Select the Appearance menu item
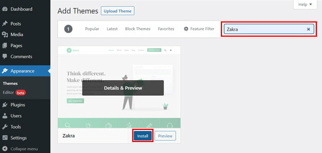The image size is (322, 153). coord(25,71)
